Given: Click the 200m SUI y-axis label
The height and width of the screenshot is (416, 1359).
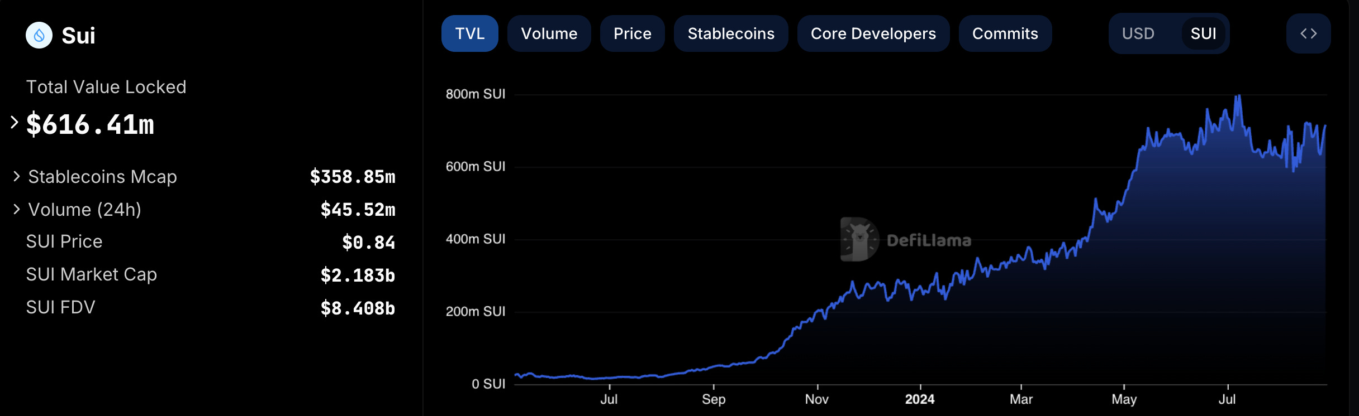Looking at the screenshot, I should click(475, 312).
